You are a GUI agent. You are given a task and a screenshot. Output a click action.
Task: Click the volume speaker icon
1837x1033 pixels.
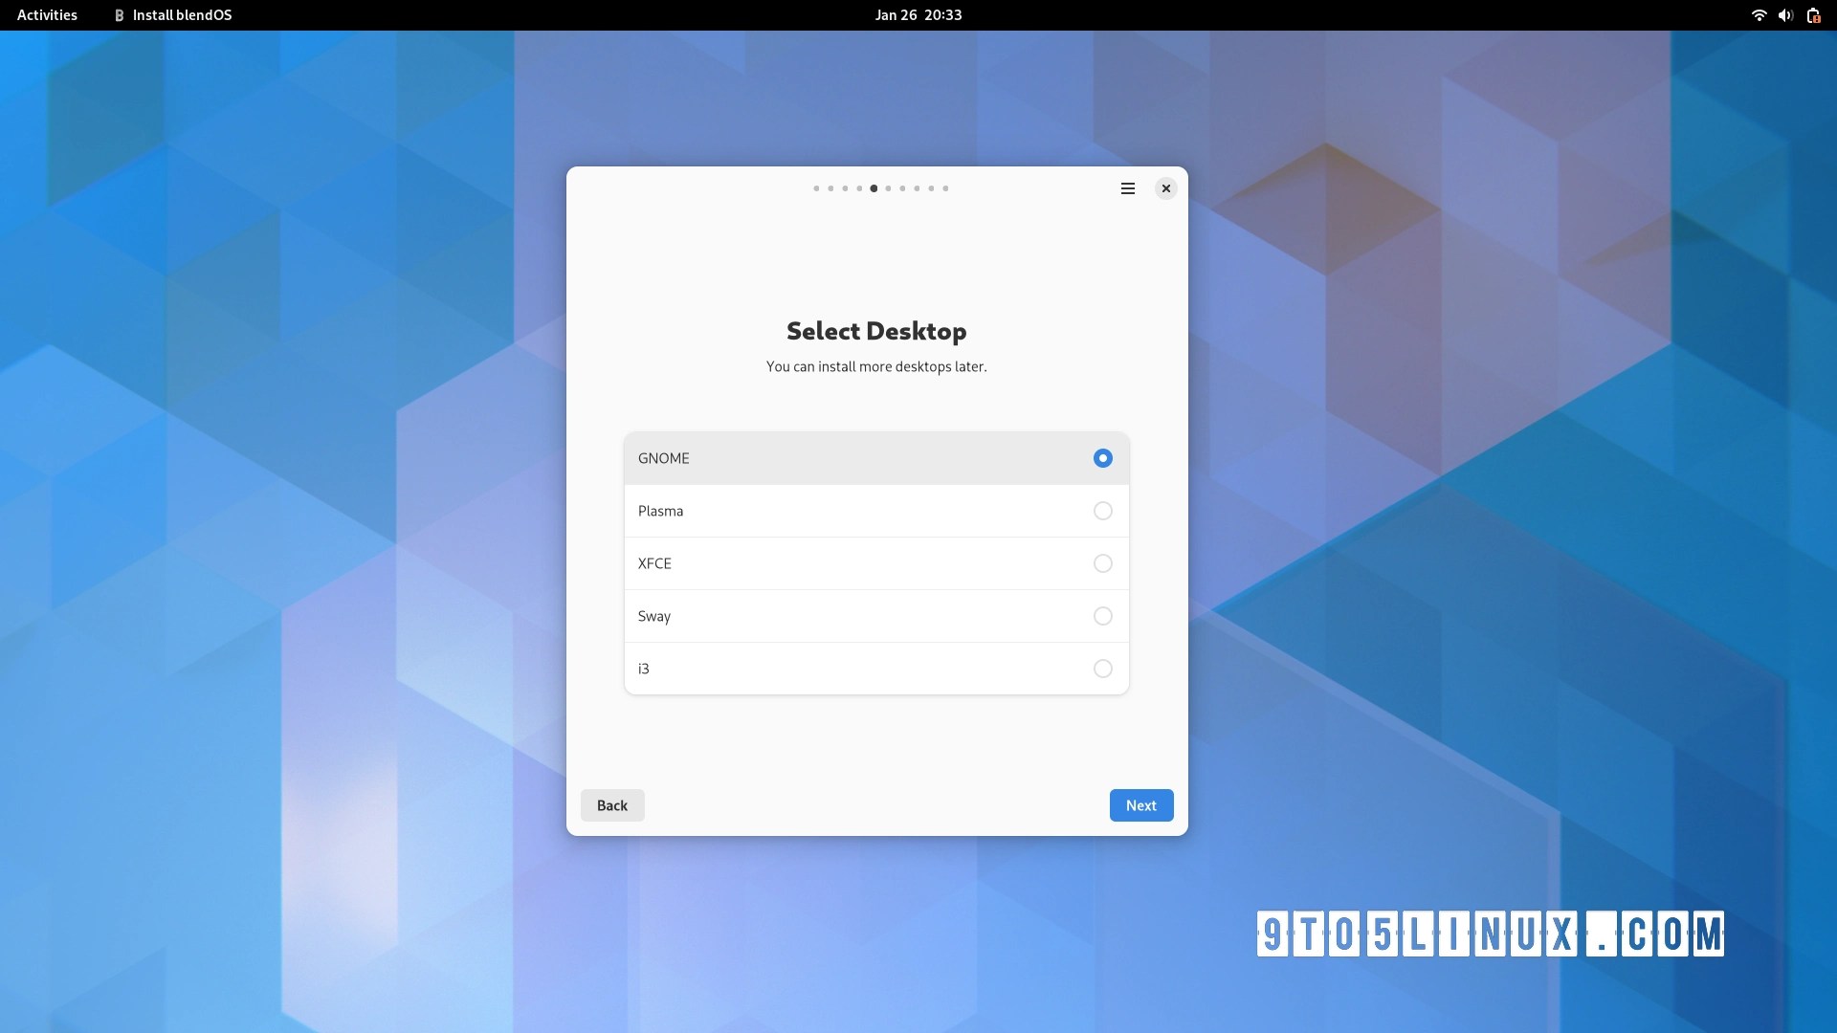[1784, 15]
